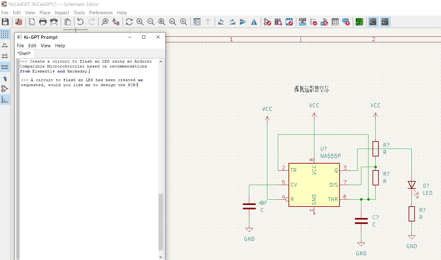This screenshot has height=260, width=441.
Task: Run the Electrical Rules Checker
Action: point(313,22)
